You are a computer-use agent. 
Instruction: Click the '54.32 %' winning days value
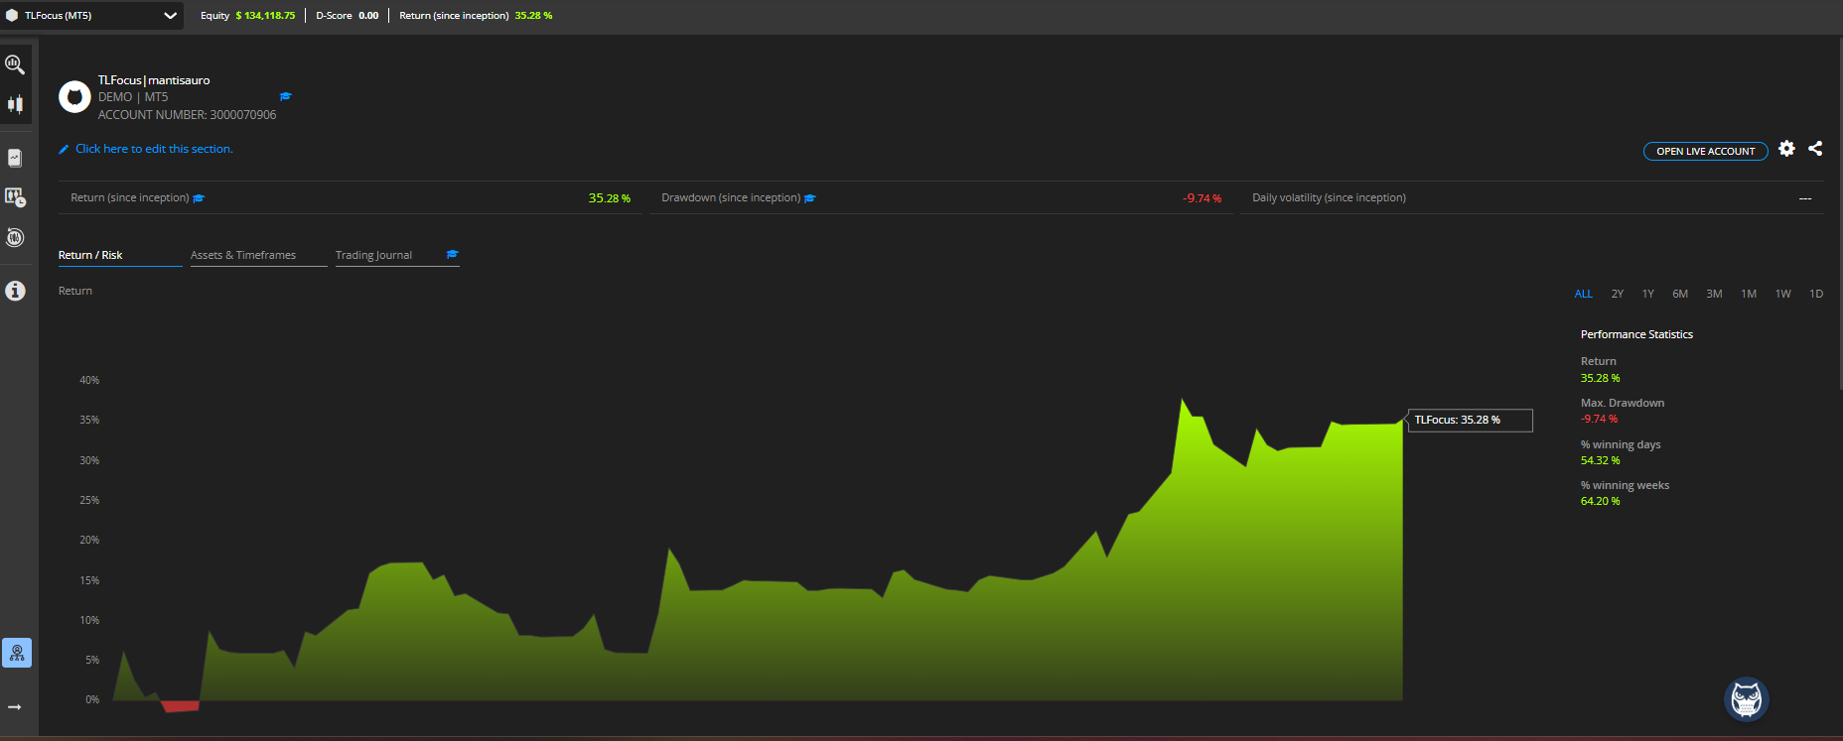(1601, 460)
